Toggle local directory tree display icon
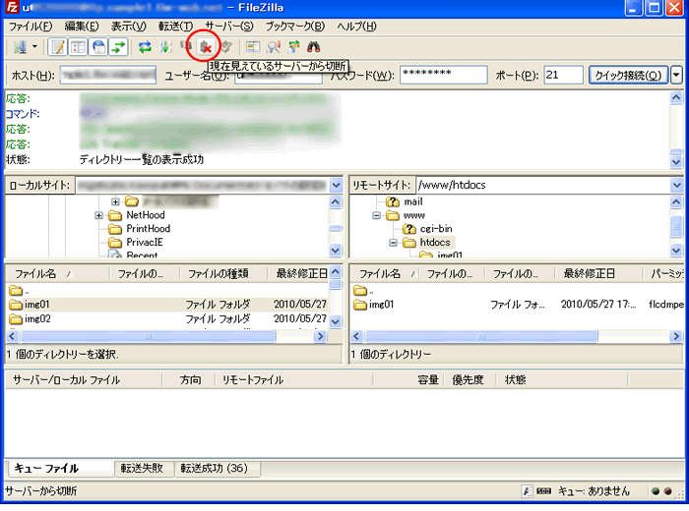 78,47
